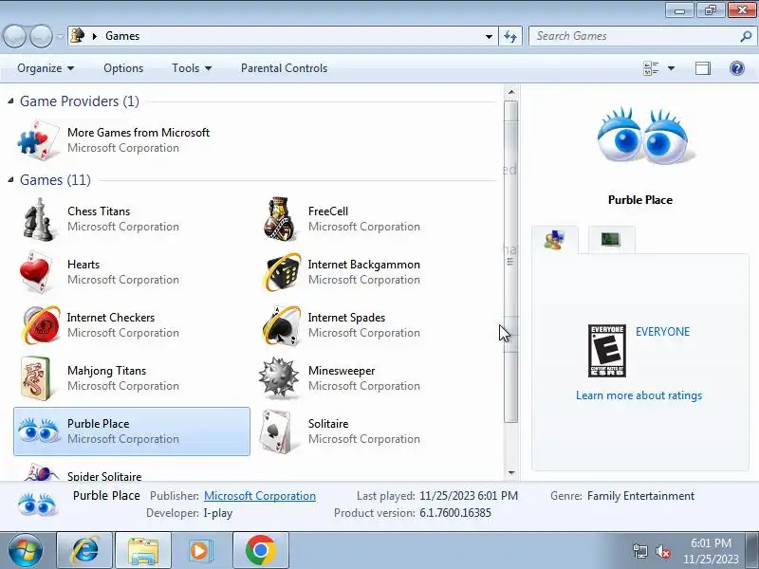Switch to the performance tab in the preview pane

point(611,239)
